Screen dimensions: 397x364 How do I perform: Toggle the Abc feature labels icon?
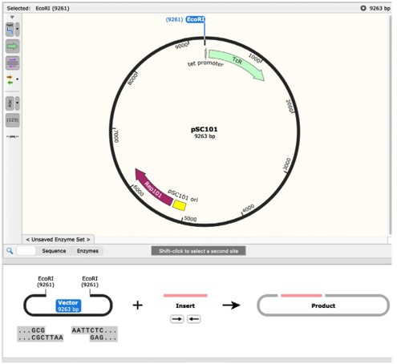(10, 103)
